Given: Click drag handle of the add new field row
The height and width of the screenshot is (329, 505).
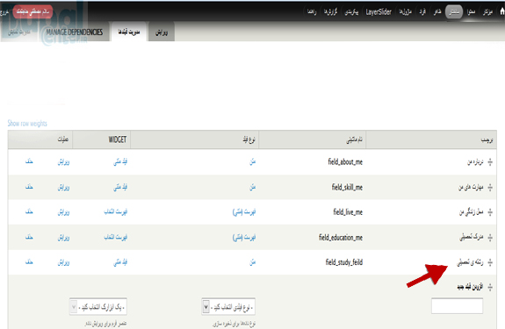Looking at the screenshot, I should coord(490,287).
